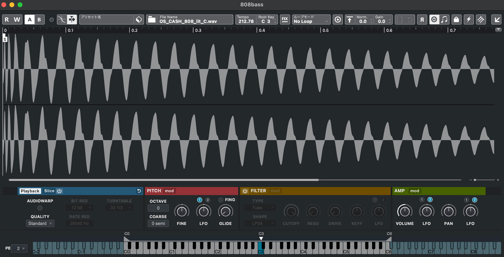Select the Playback tab
The height and width of the screenshot is (257, 504).
pos(30,191)
